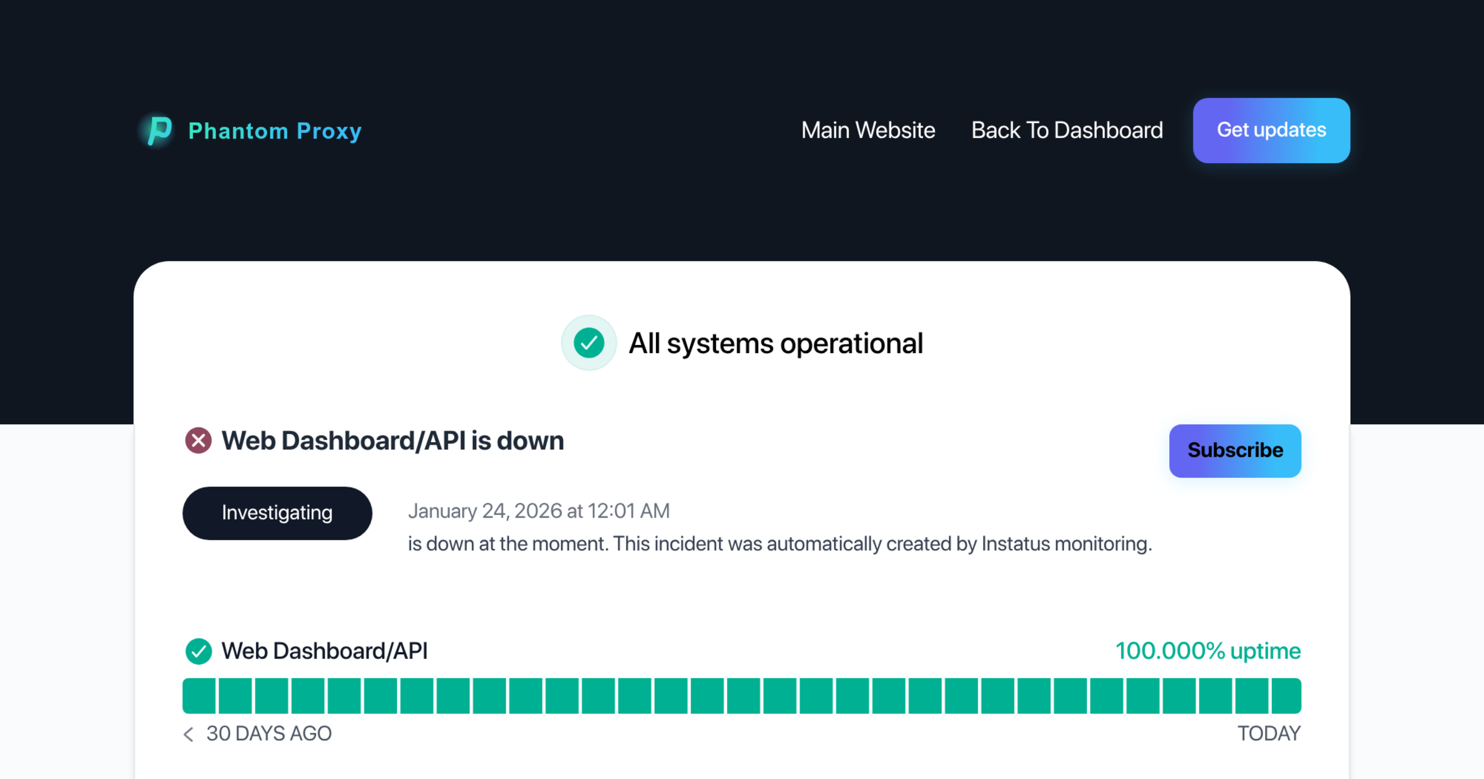
Task: Click the 100.000% uptime label
Action: pos(1208,651)
